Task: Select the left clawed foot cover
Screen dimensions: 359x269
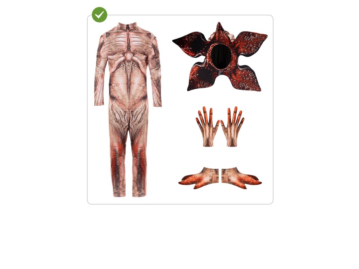Action: pos(199,178)
